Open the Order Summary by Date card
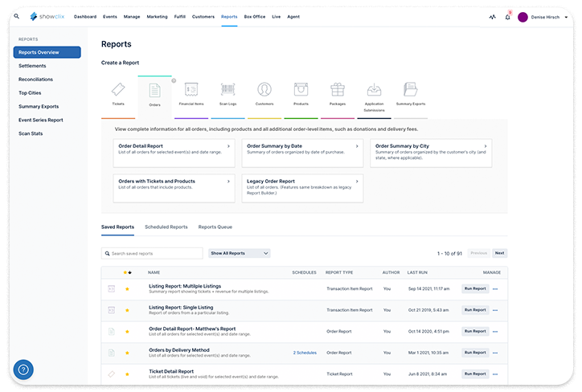Screen dimensions: 582x392 [x=302, y=153]
